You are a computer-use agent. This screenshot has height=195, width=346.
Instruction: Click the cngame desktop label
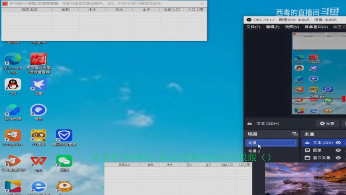(38, 42)
